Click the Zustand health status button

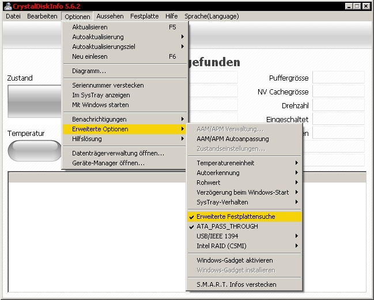pyautogui.click(x=35, y=101)
